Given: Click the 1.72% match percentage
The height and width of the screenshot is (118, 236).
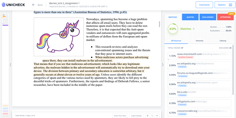Looking at the screenshot, I should pos(172,56).
